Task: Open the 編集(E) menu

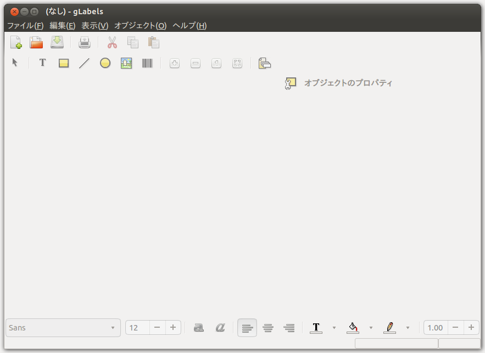Action: (63, 26)
